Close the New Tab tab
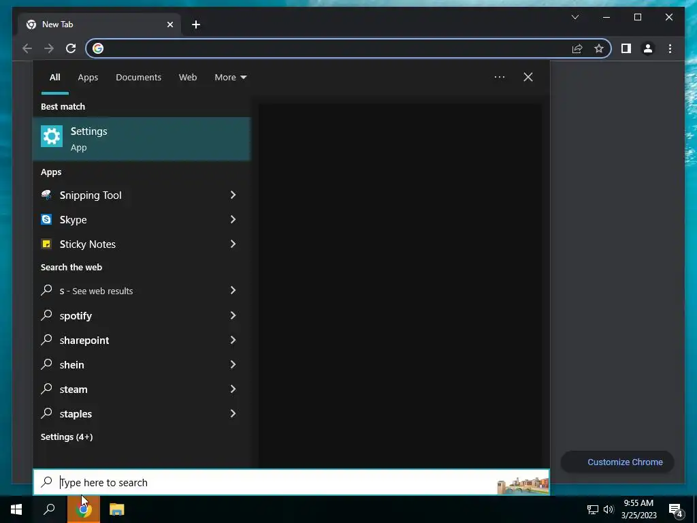This screenshot has width=697, height=523. 169,25
